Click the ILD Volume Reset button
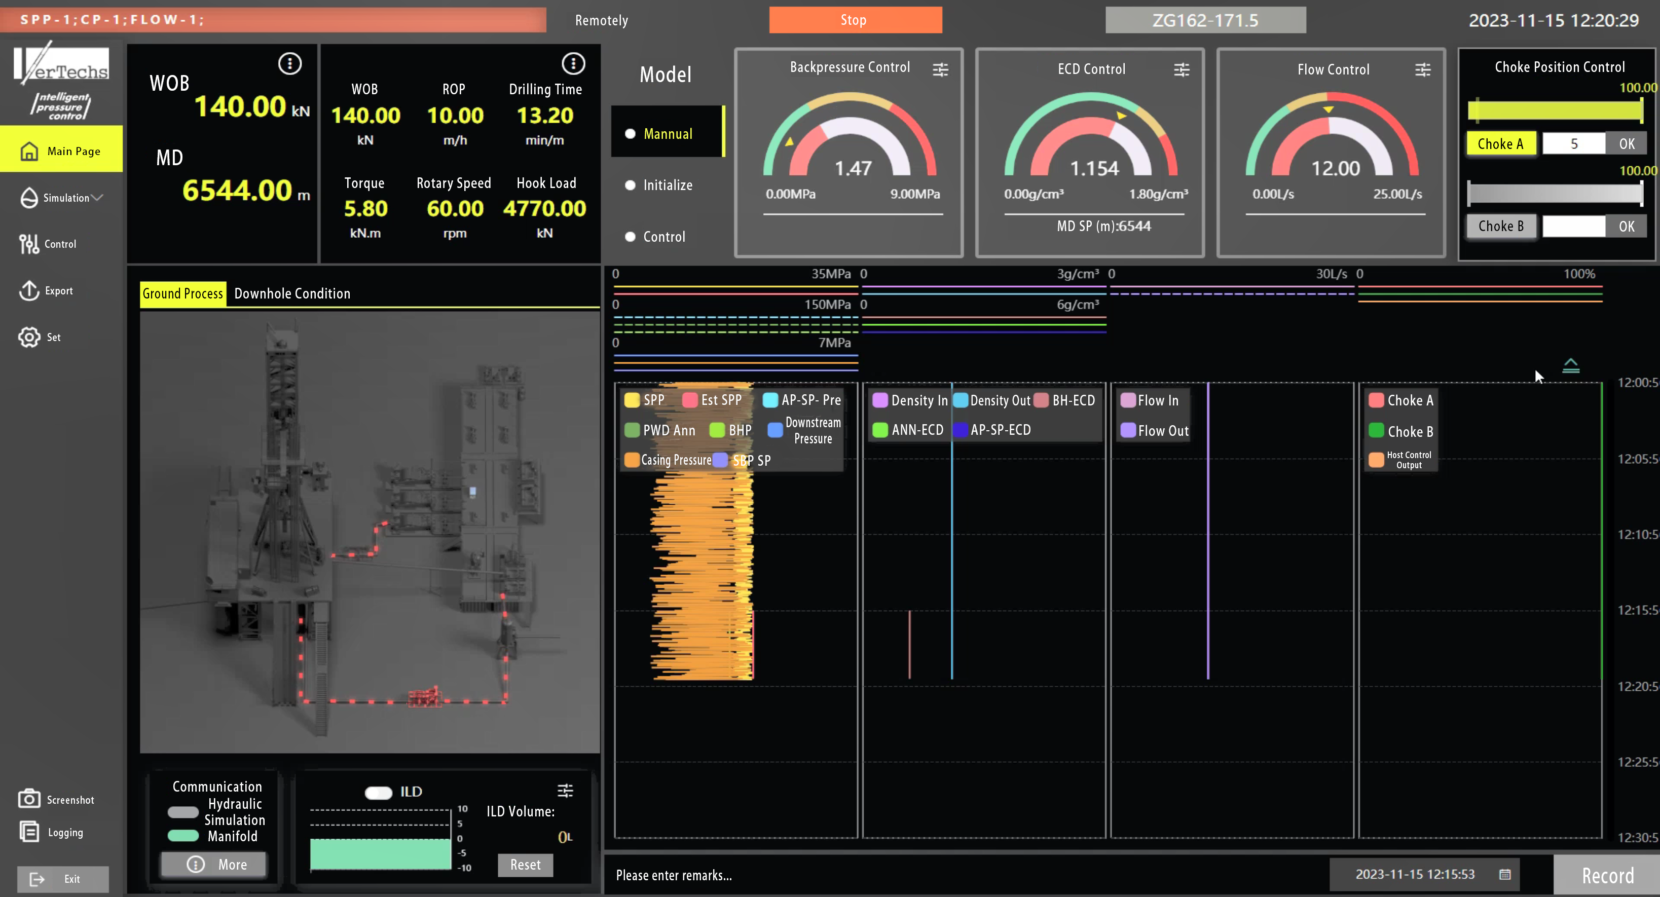1660x897 pixels. coord(525,865)
